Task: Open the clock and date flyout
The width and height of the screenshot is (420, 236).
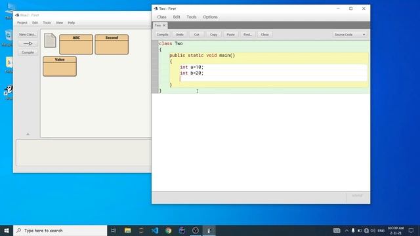Action: (396, 230)
